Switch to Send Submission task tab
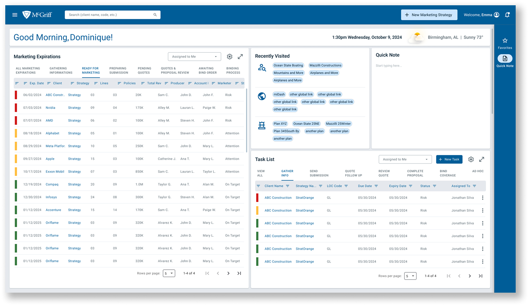The image size is (529, 306). [319, 173]
